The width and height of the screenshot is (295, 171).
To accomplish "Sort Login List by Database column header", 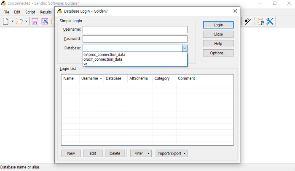I will point(115,78).
